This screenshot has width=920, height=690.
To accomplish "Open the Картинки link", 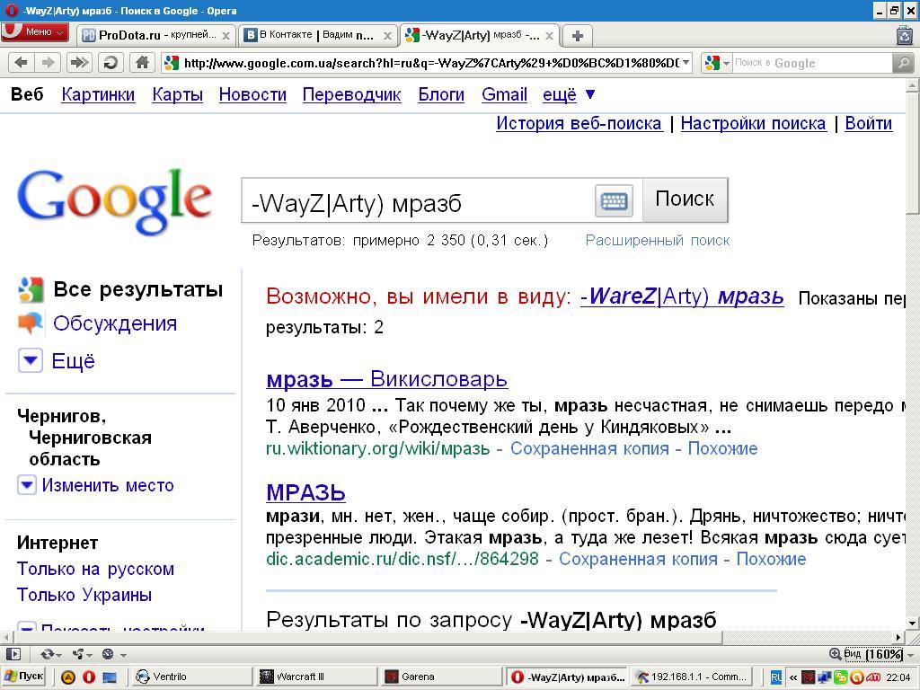I will [98, 94].
